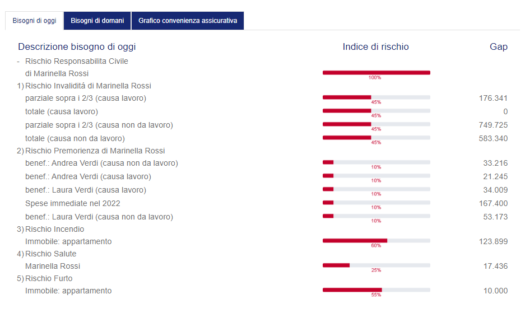
Task: Switch to the Bisogni di domani tab
Action: 97,21
